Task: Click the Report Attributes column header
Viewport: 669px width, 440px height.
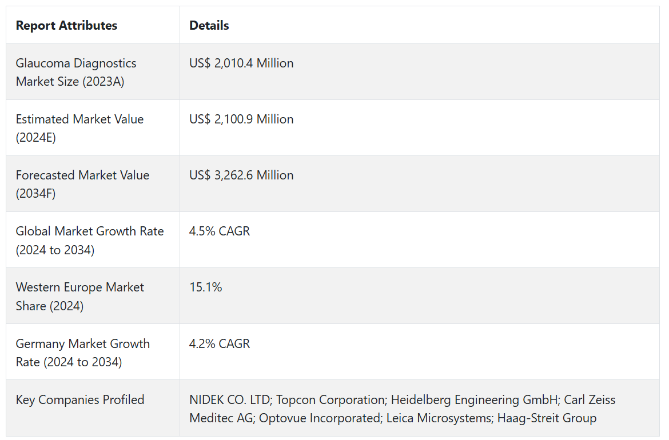Action: coord(66,26)
